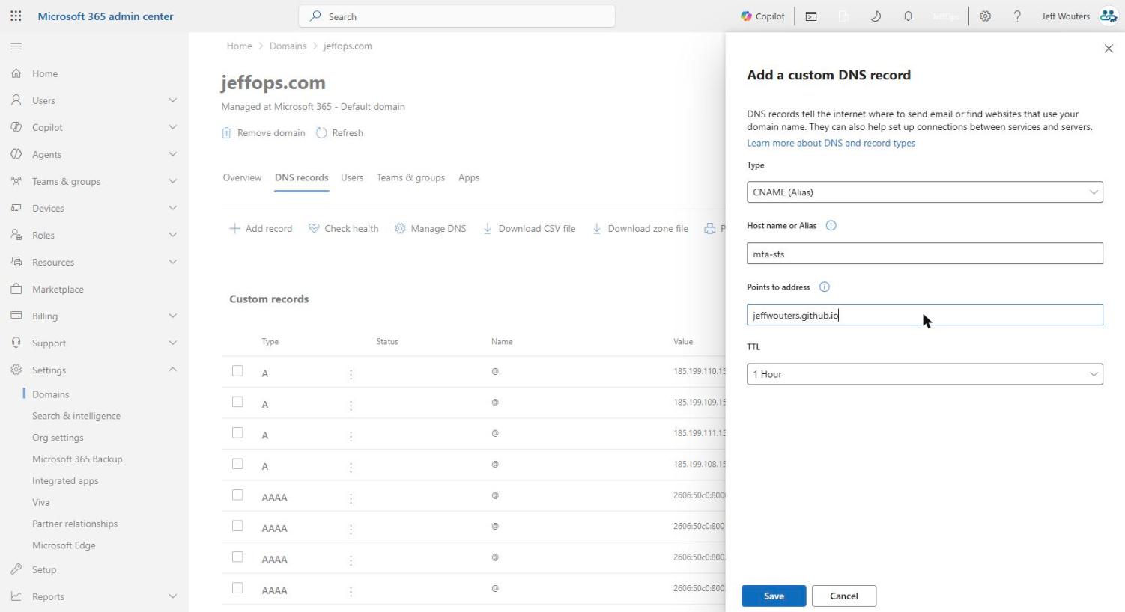Screen dimensions: 1125x612
Task: Toggle dark mode moon icon
Action: pos(876,16)
